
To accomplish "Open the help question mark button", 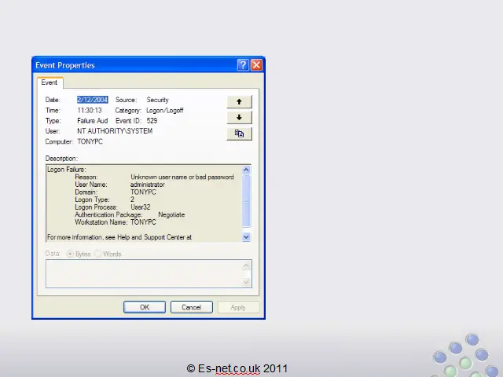I will (243, 65).
